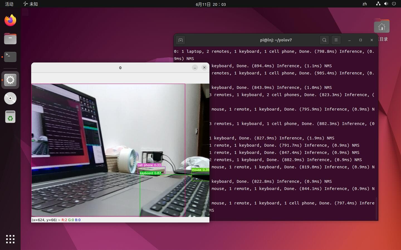Image resolution: width=401 pixels, height=250 pixels.
Task: Open the Trash icon in dock
Action: 10,117
